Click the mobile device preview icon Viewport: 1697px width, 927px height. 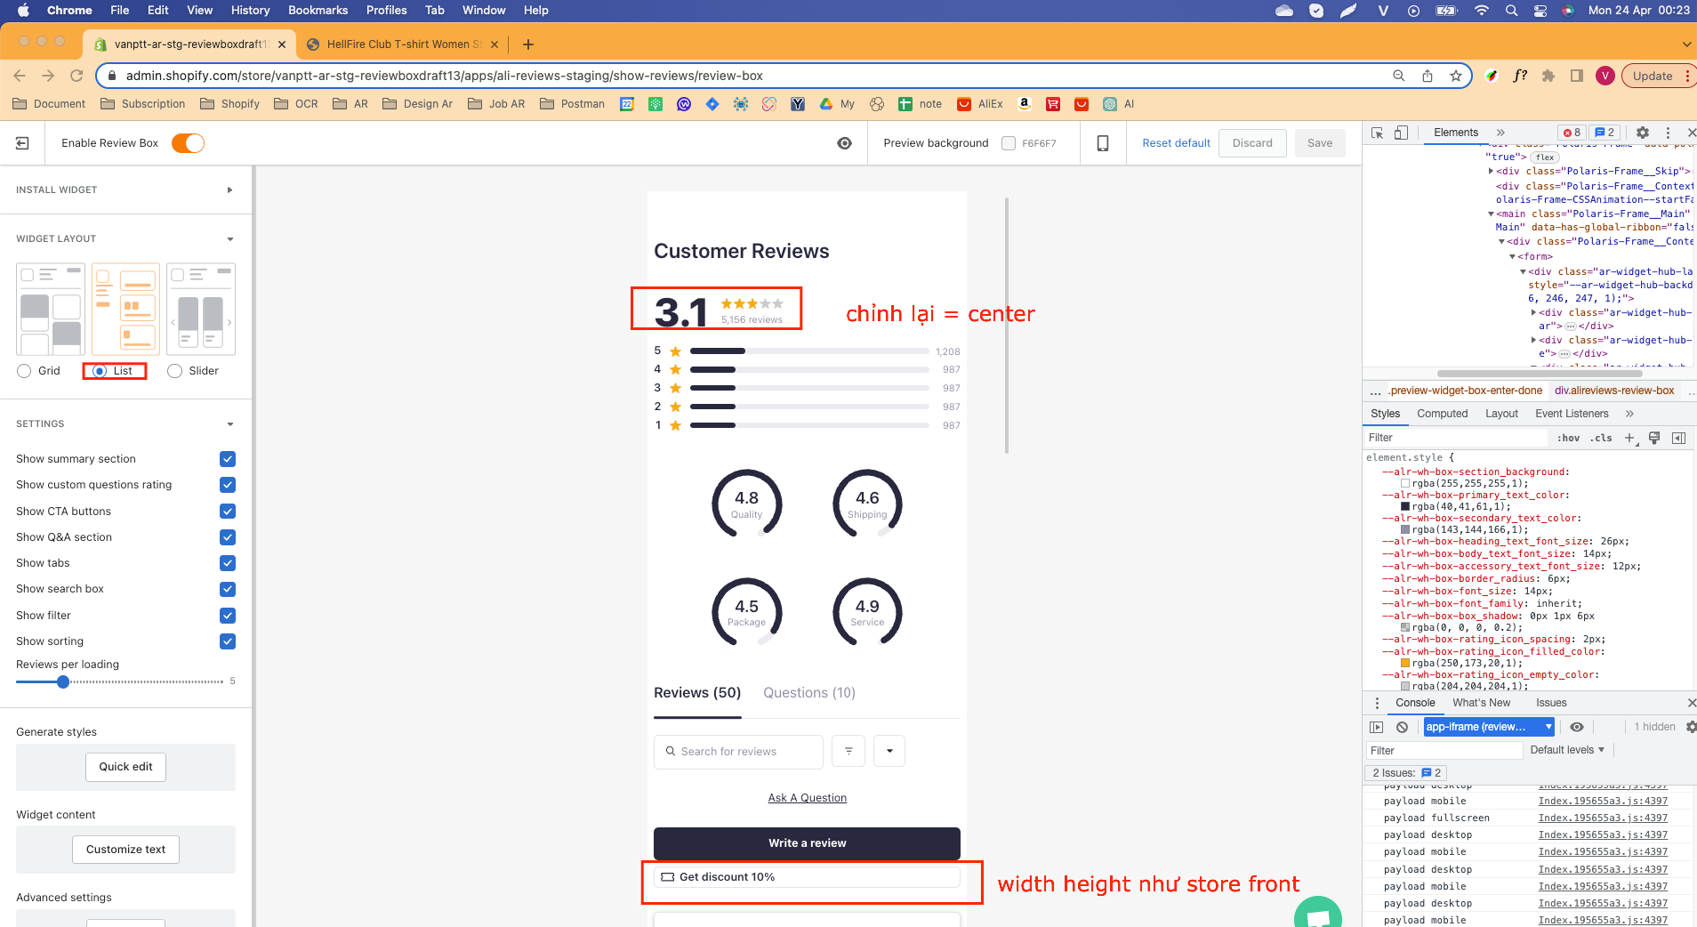coord(1102,143)
